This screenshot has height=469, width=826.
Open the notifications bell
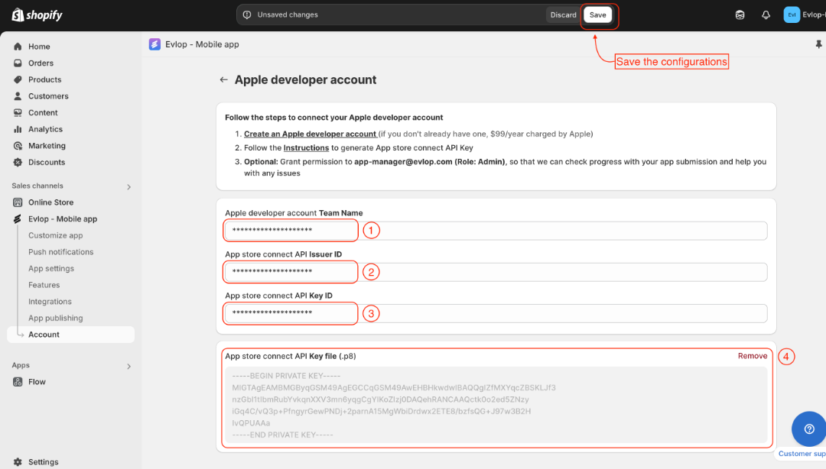(766, 15)
